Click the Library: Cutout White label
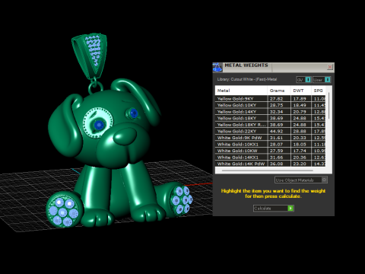 tap(246, 79)
